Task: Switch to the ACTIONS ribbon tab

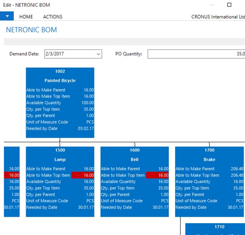Action: point(53,17)
